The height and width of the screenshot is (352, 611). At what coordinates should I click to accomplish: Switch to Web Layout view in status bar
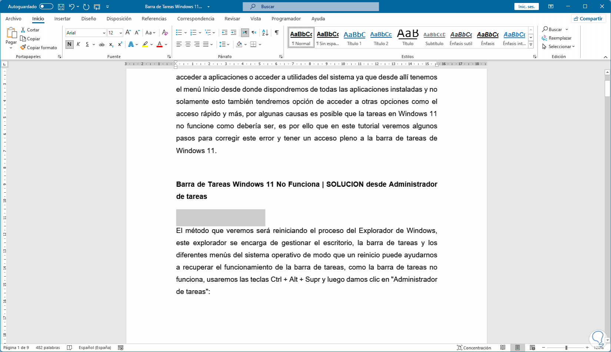pos(532,348)
